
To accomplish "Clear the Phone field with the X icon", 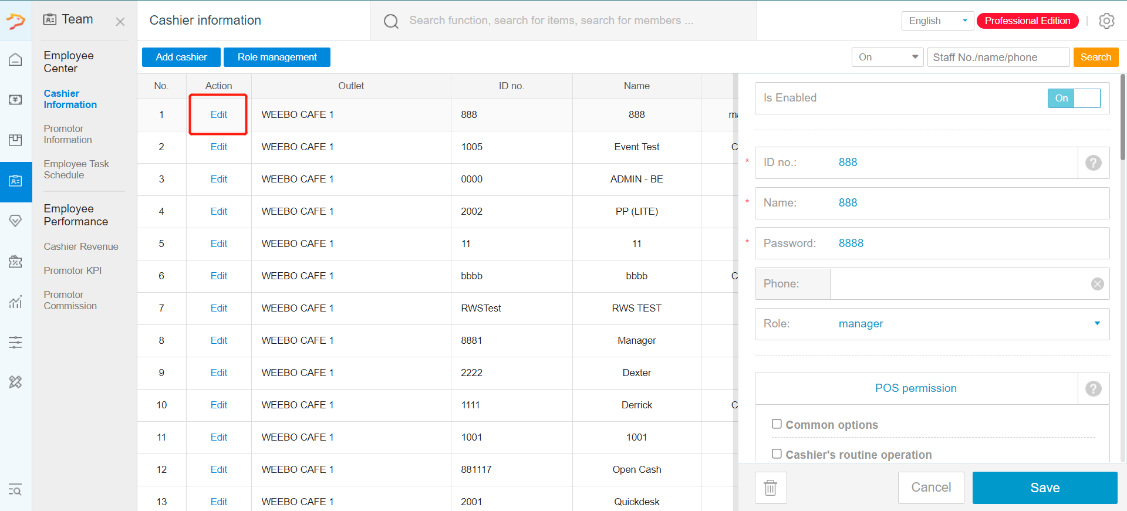I will click(1098, 284).
